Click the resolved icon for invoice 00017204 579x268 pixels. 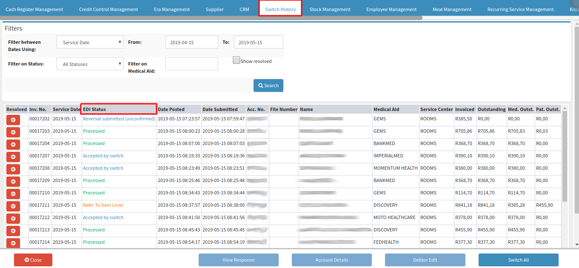tap(13, 145)
